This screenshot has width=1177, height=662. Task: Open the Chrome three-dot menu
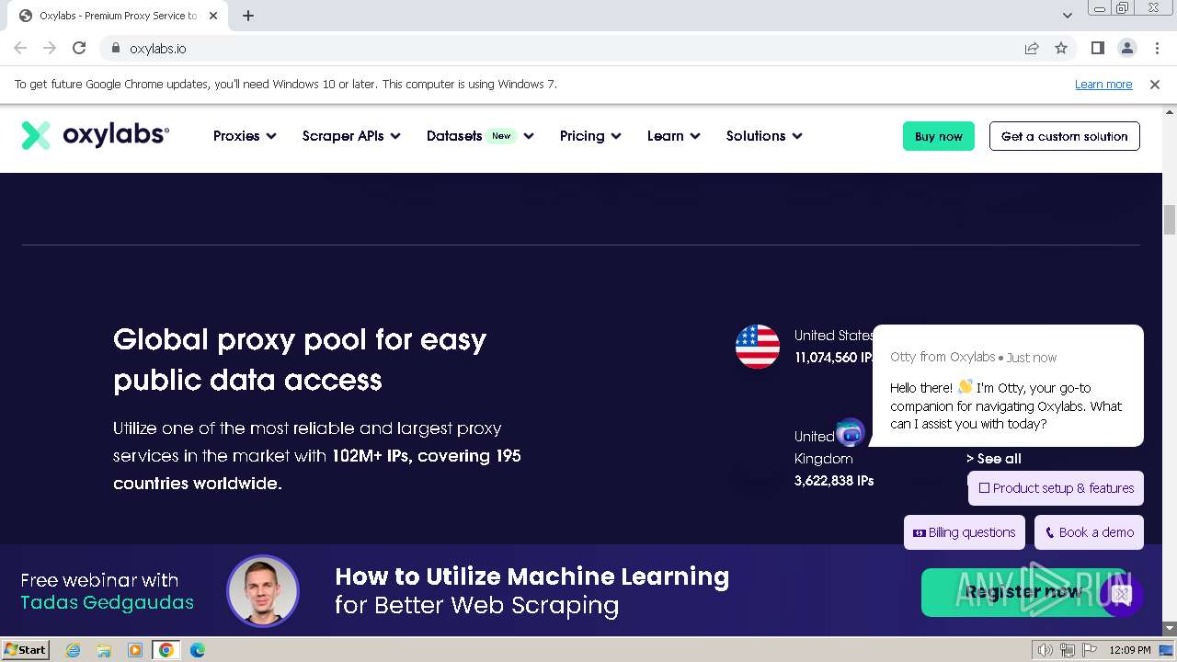click(1157, 48)
